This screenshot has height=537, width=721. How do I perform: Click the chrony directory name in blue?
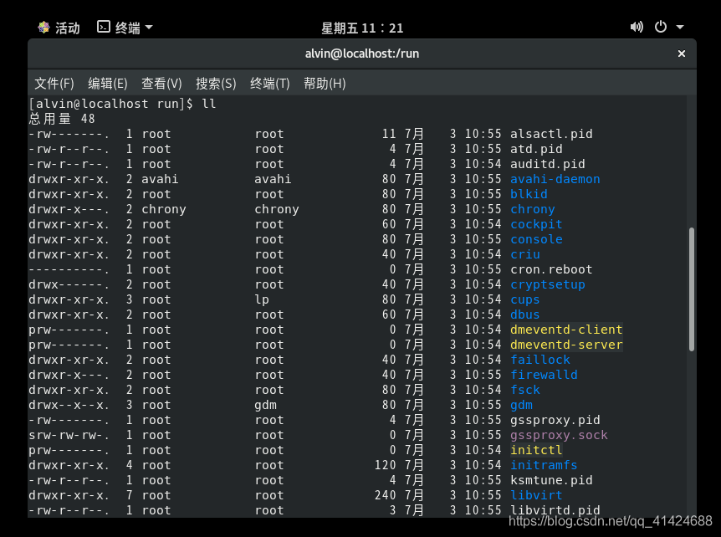(533, 210)
